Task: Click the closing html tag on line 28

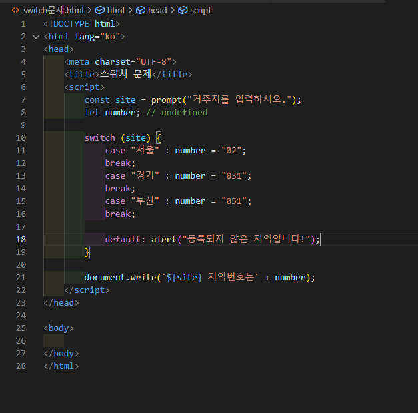Action: tap(61, 366)
